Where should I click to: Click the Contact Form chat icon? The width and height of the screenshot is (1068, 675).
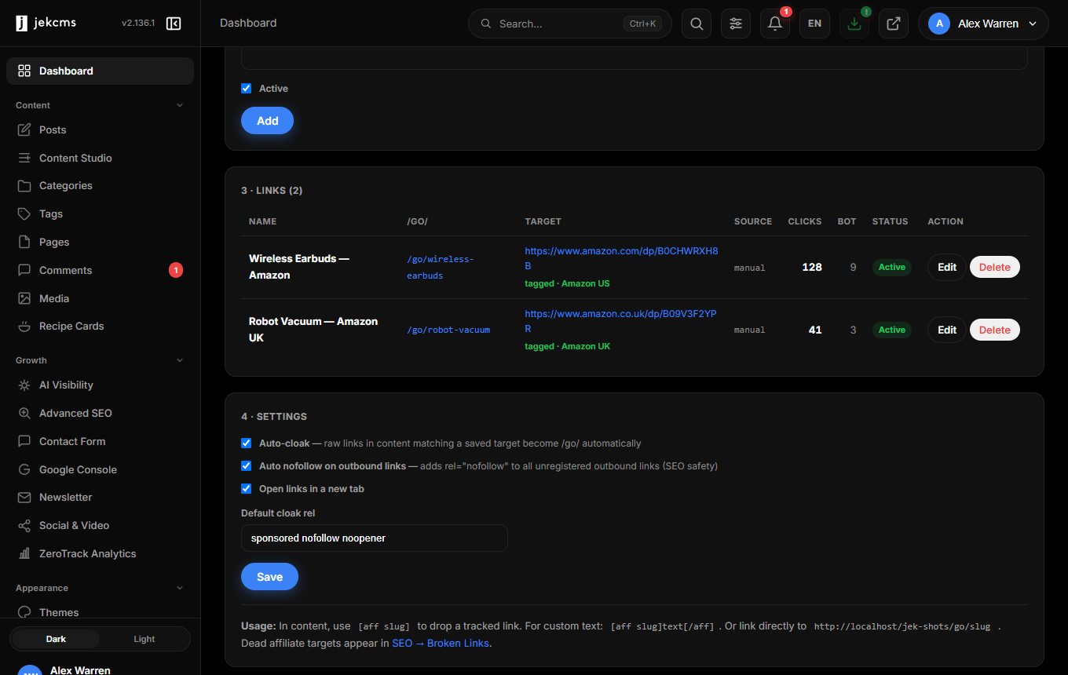pos(24,441)
